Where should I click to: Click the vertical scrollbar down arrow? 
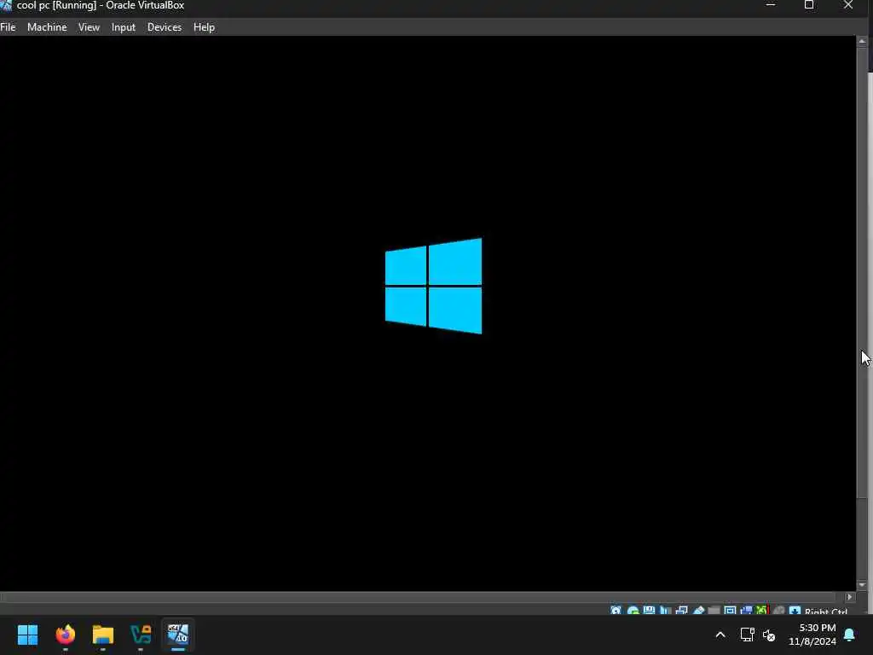[862, 585]
